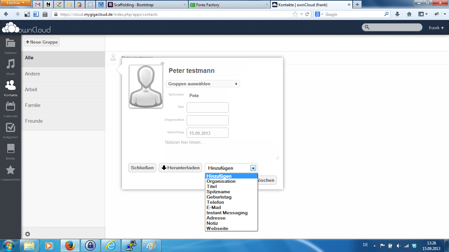Mark contact as favorite with star
The height and width of the screenshot is (252, 449).
click(162, 63)
